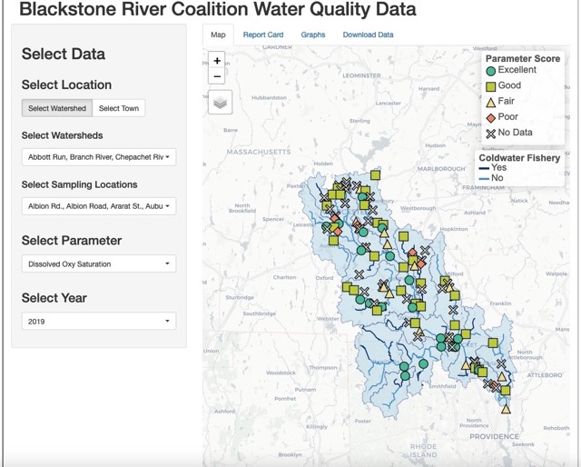Image resolution: width=581 pixels, height=467 pixels.
Task: Click the Good square marker below Hopkinton
Action: [x=403, y=236]
